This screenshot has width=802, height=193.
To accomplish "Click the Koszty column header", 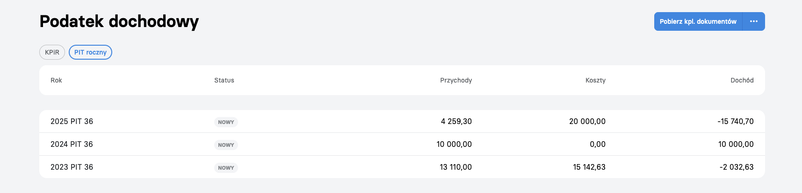I will [595, 80].
